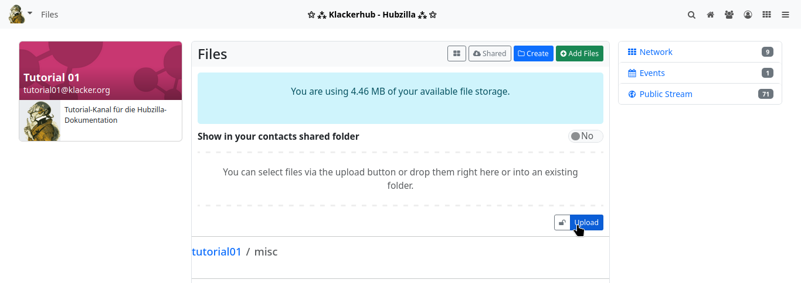The width and height of the screenshot is (801, 283).
Task: Click the Tutorial 01 profile thumbnail
Action: click(x=40, y=120)
